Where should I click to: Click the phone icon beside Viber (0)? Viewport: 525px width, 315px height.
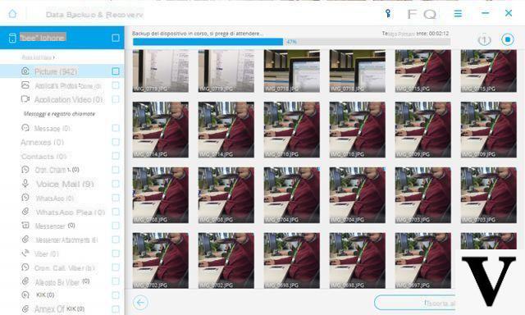pos(25,253)
